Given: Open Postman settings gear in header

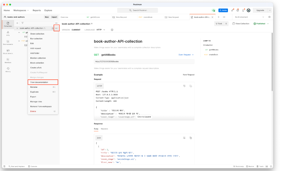Looking at the screenshot, I should tap(238, 10).
